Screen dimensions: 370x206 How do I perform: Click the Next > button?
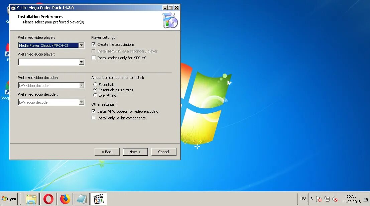click(135, 152)
